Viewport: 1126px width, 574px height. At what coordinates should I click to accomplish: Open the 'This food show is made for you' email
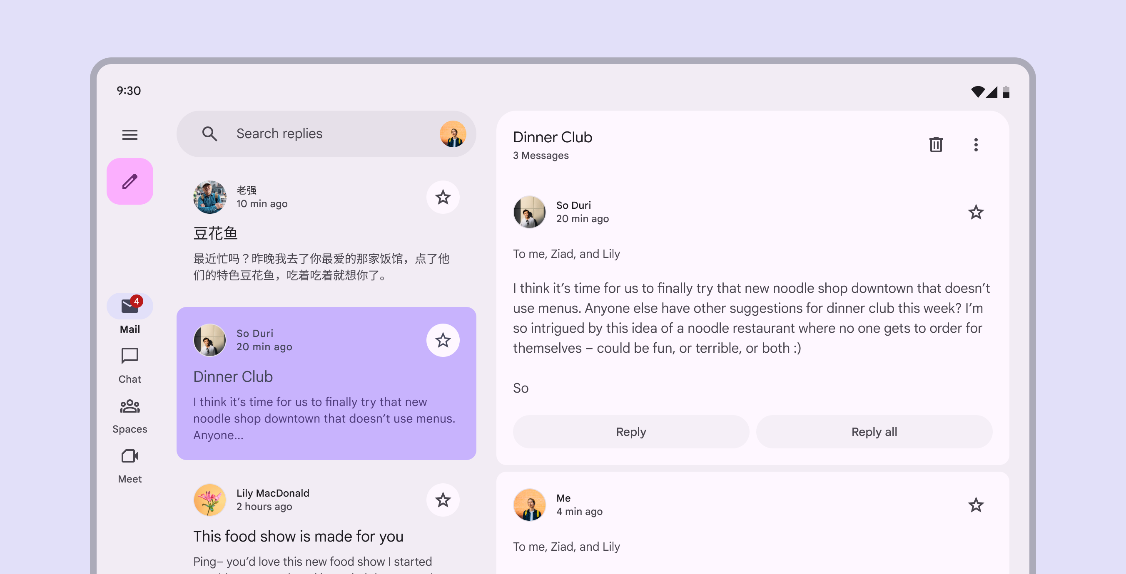pos(298,536)
